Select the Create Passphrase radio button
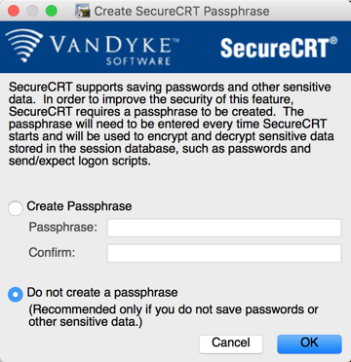This screenshot has width=351, height=362. coord(16,208)
